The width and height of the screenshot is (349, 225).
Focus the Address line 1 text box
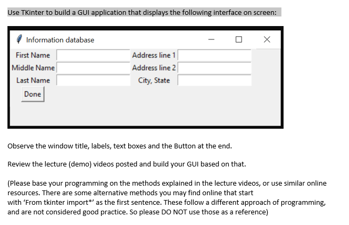coord(214,55)
